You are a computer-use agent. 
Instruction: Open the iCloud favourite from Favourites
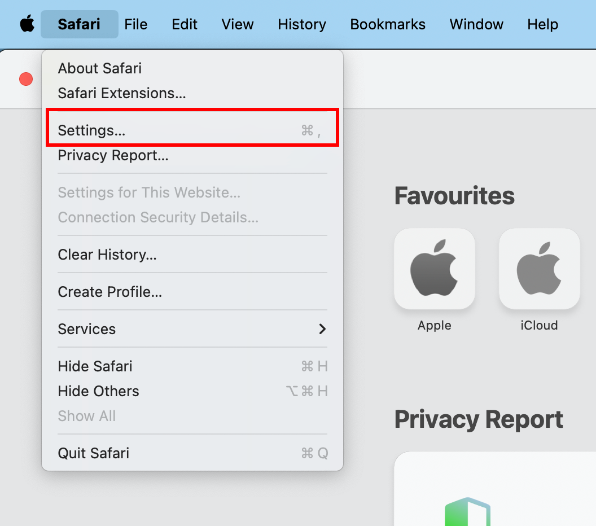tap(538, 269)
